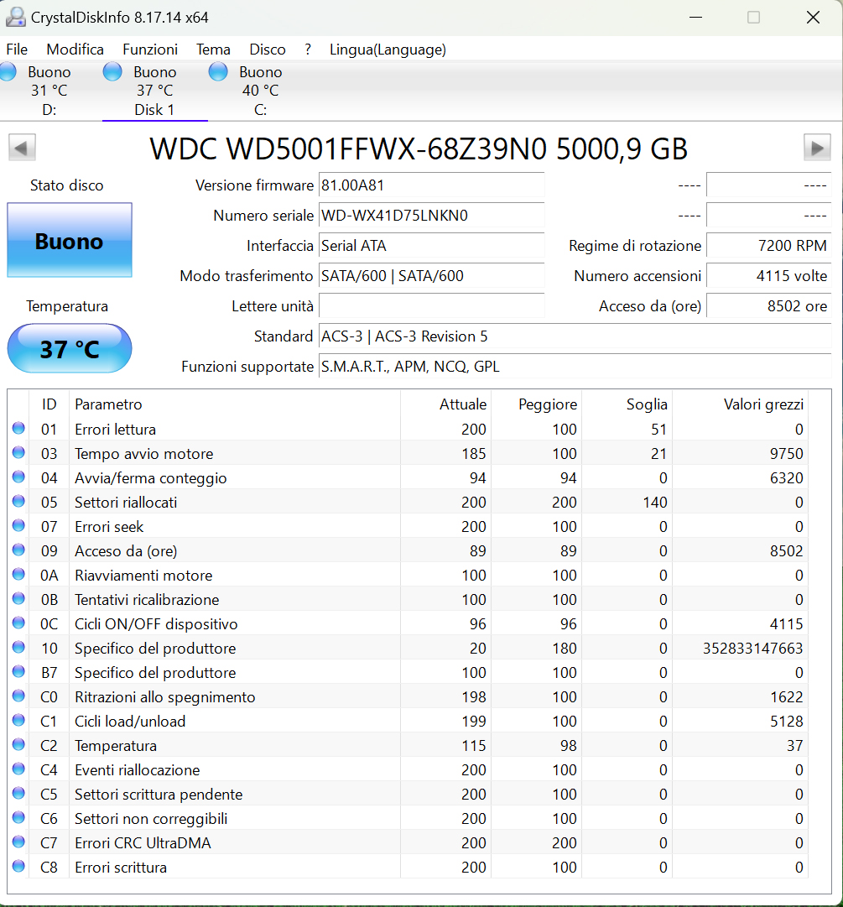The height and width of the screenshot is (907, 843).
Task: Click the 37 °C temperature button
Action: (x=70, y=348)
